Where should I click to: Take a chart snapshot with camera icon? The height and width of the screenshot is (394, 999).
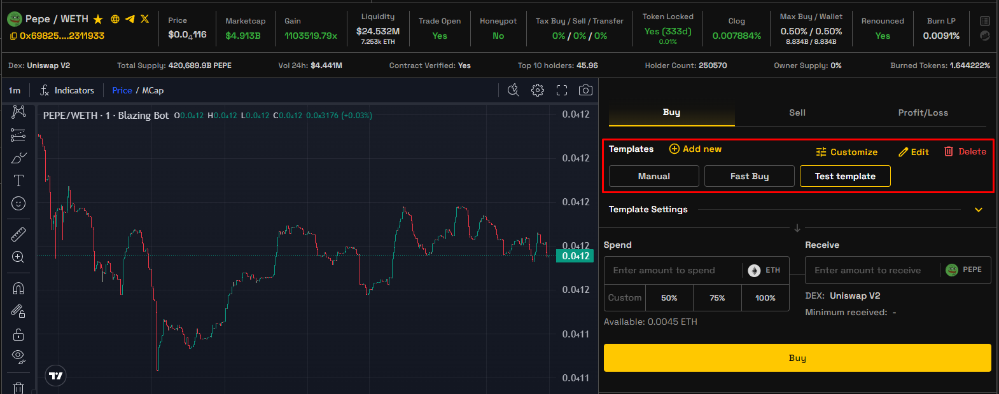[585, 90]
